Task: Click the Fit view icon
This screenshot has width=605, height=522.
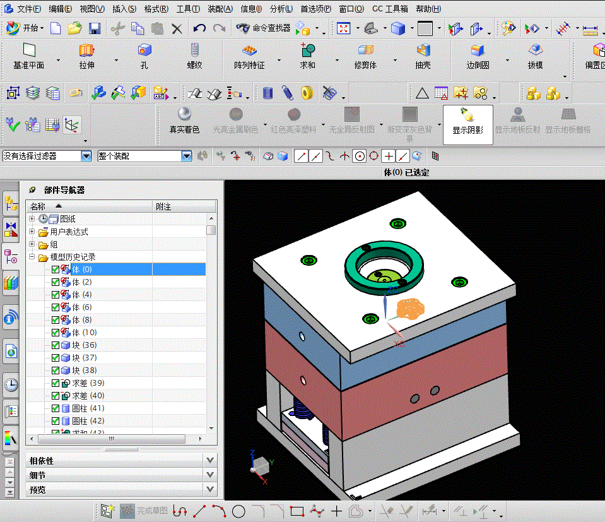Action: [343, 28]
